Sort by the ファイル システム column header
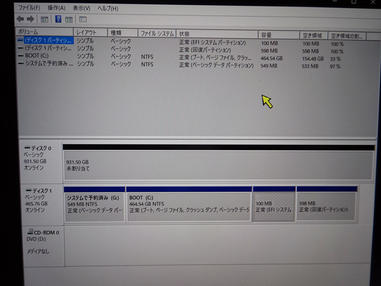This screenshot has height=286, width=381. point(157,33)
